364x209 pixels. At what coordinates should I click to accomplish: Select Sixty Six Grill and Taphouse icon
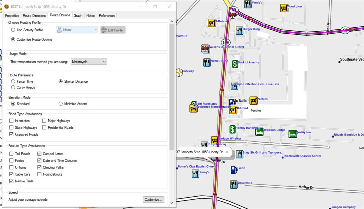(239, 154)
